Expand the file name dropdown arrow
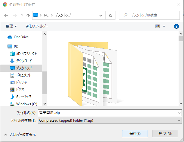 tap(179, 113)
